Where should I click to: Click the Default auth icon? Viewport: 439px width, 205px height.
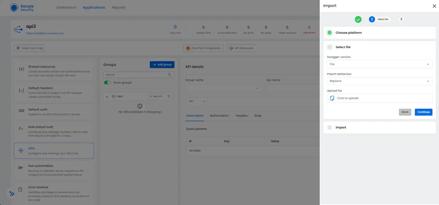[x=21, y=111]
